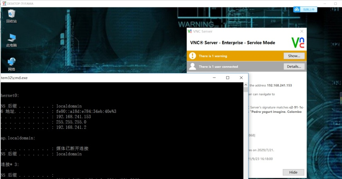Minimize the VNC Viewer window
The image size is (342, 179).
[325, 4]
